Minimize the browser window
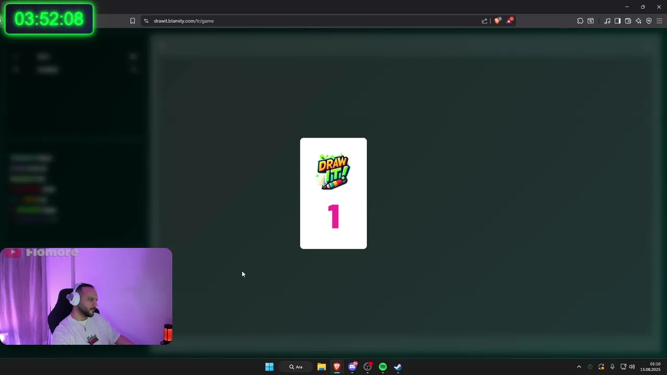The height and width of the screenshot is (375, 667). 627,7
